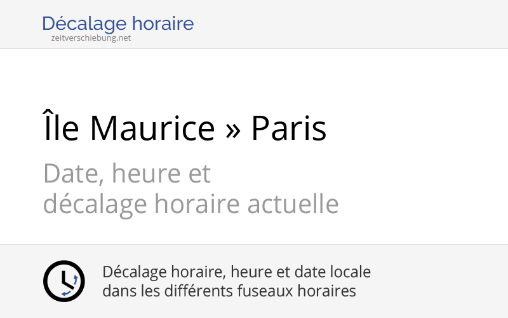Select "Paris" in the main heading
Image resolution: width=508 pixels, height=318 pixels.
[289, 128]
